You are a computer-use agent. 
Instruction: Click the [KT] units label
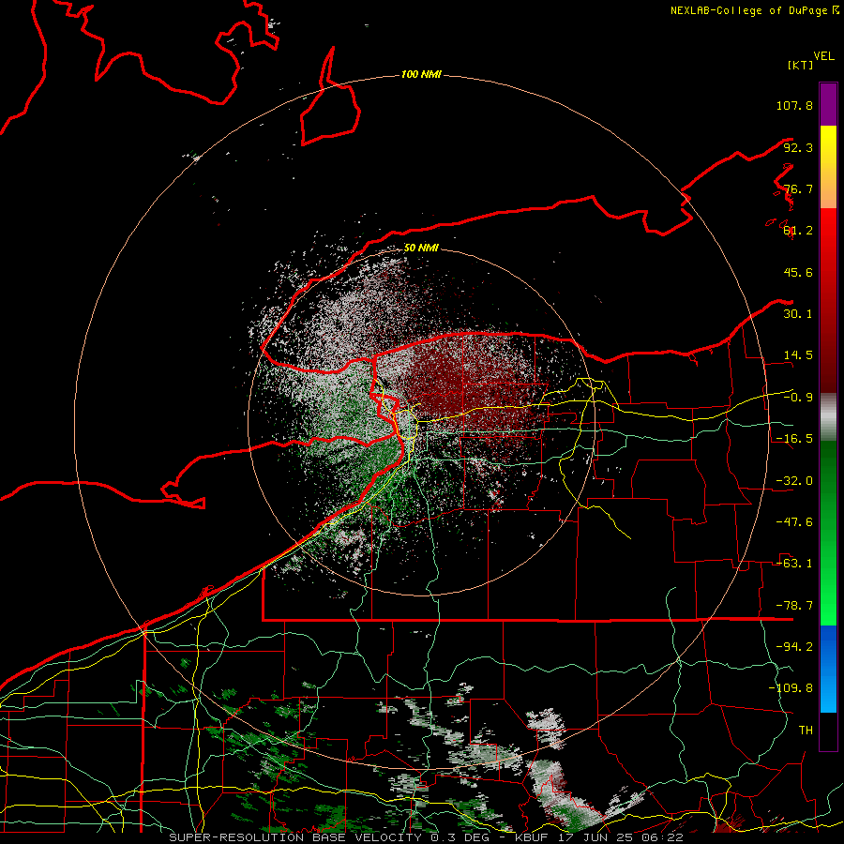point(801,65)
